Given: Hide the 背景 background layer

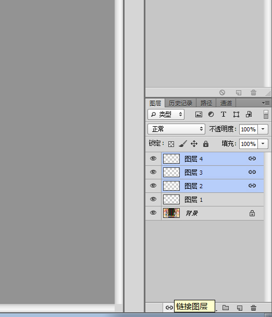Looking at the screenshot, I should click(153, 213).
